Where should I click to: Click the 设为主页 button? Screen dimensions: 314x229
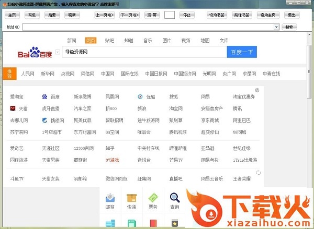[x=268, y=15]
